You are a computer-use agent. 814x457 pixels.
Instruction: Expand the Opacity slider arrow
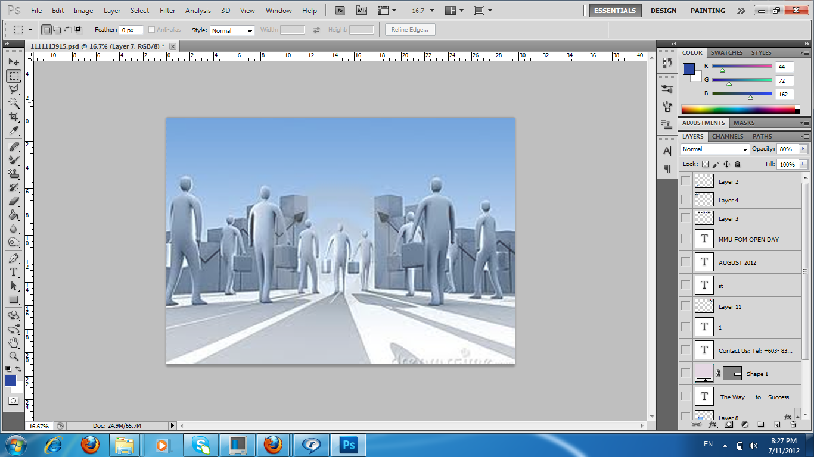(803, 149)
